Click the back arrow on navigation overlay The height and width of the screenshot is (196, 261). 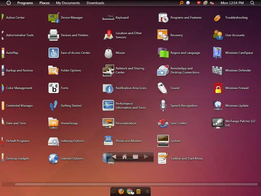(x=114, y=157)
